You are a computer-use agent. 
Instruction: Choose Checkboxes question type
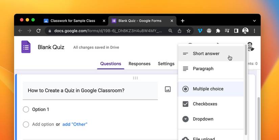[205, 104]
